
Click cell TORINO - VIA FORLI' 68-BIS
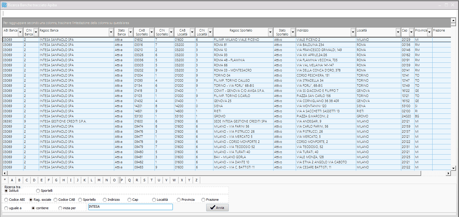click(243, 86)
